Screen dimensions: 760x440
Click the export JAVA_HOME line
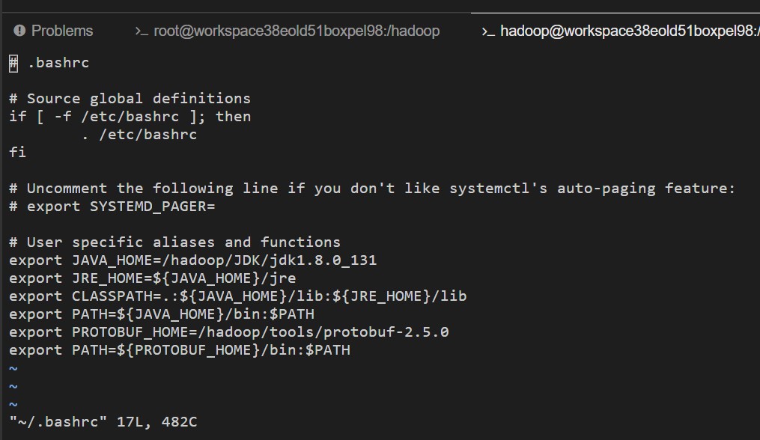pos(193,260)
